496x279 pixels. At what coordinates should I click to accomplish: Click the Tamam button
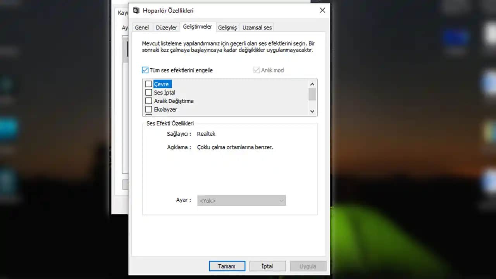coord(227,266)
